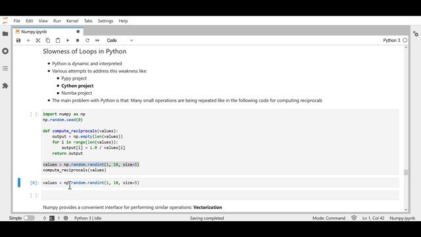Open the Tabs menu
The height and width of the screenshot is (237, 421).
click(88, 20)
